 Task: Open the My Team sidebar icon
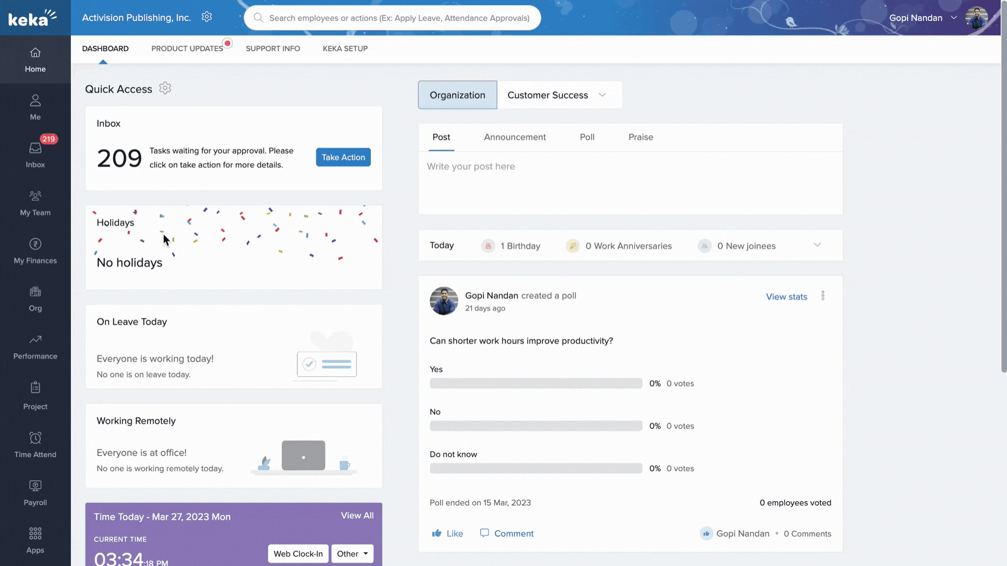click(35, 203)
